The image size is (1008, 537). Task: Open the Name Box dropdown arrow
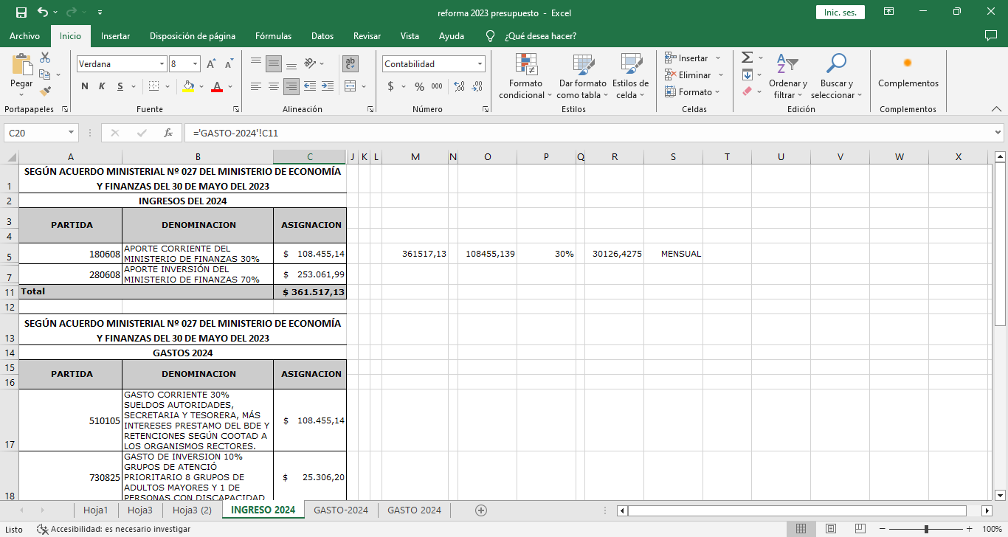(x=72, y=133)
